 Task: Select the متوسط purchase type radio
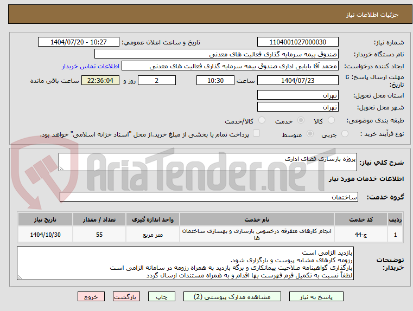(x=310, y=134)
